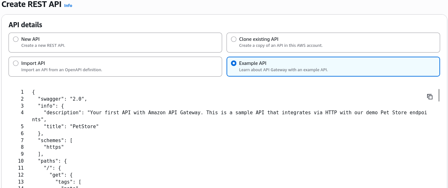Viewport: 448px width, 188px height.
Task: Select the Example API radio option
Action: 234,63
